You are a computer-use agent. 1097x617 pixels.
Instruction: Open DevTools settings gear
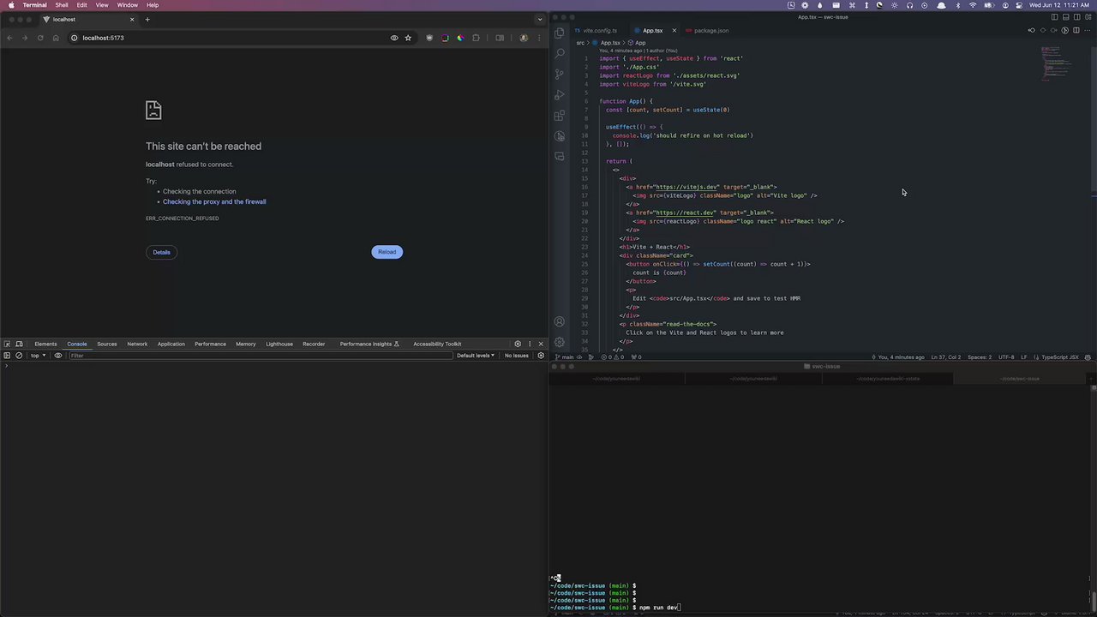pyautogui.click(x=518, y=344)
